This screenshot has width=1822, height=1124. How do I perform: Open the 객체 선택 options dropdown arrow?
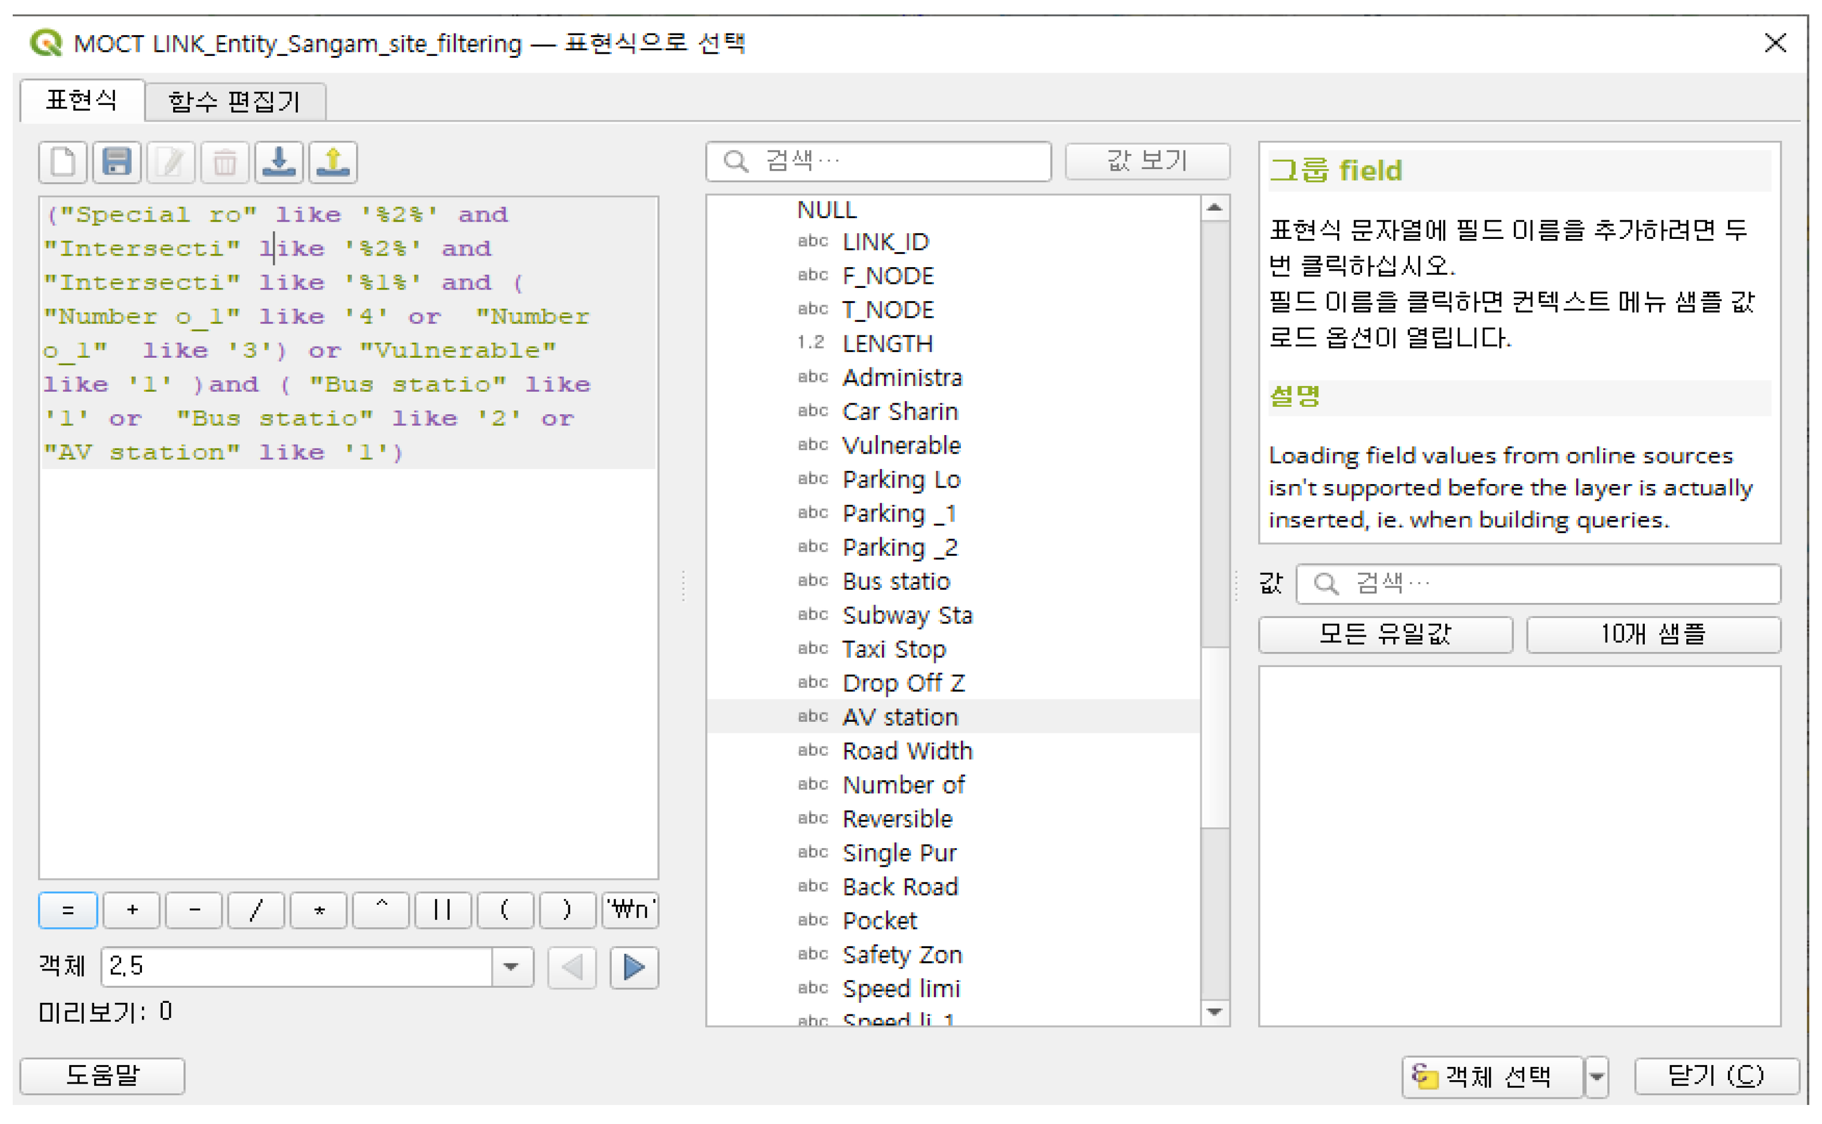(x=1597, y=1076)
